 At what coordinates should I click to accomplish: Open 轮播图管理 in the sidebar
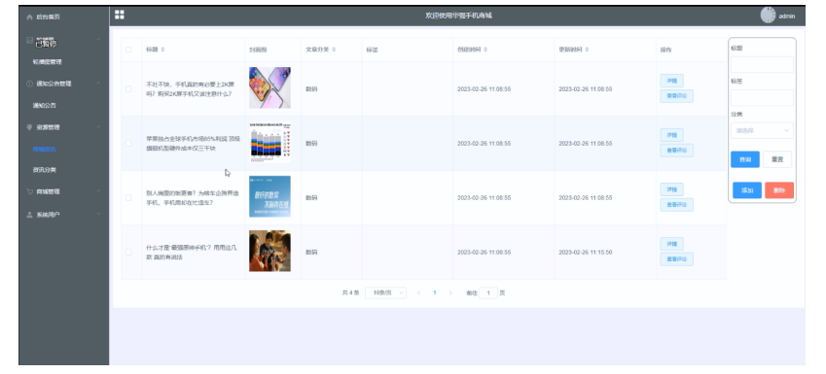(x=47, y=62)
